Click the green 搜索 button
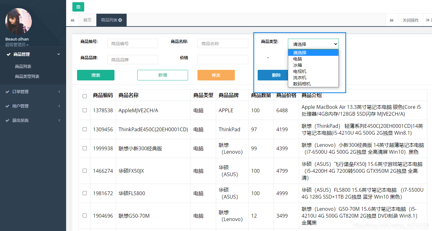 click(96, 75)
